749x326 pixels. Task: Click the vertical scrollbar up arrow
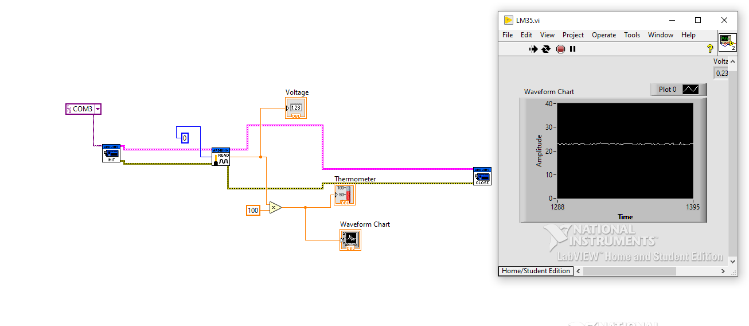tap(732, 61)
